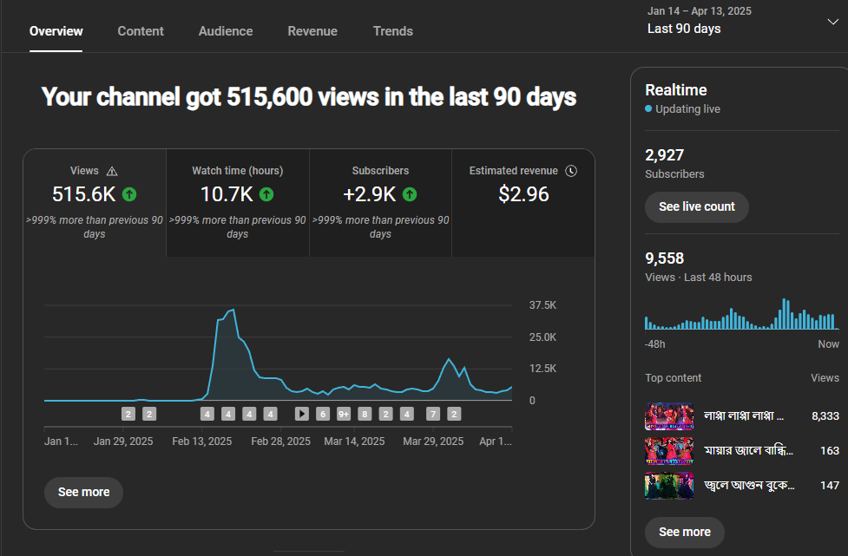Click the play icon marker under the chart
The width and height of the screenshot is (848, 556).
pos(302,414)
